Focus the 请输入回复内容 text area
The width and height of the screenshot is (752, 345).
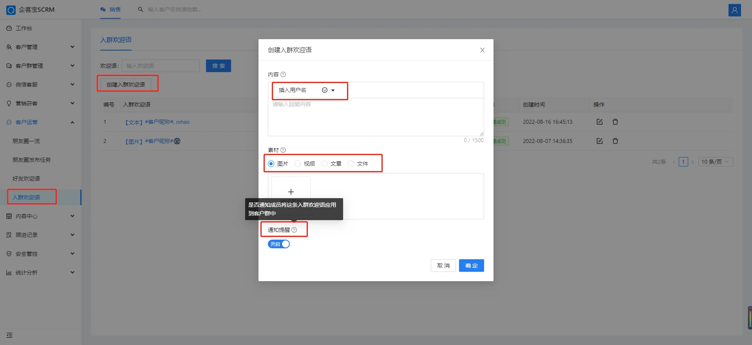click(x=376, y=117)
